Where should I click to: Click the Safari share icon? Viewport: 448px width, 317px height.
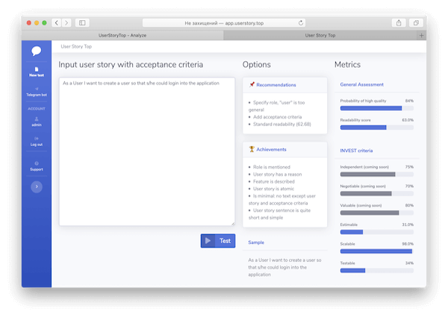click(399, 23)
